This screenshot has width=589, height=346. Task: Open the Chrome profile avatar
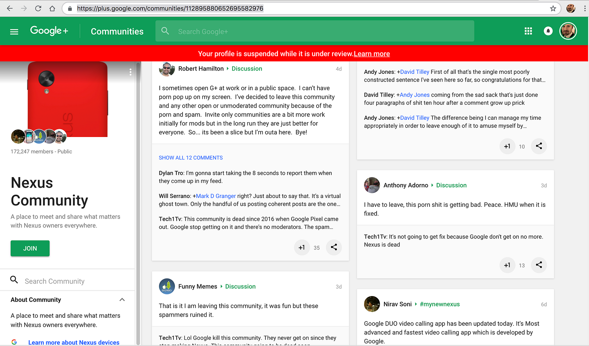[571, 8]
